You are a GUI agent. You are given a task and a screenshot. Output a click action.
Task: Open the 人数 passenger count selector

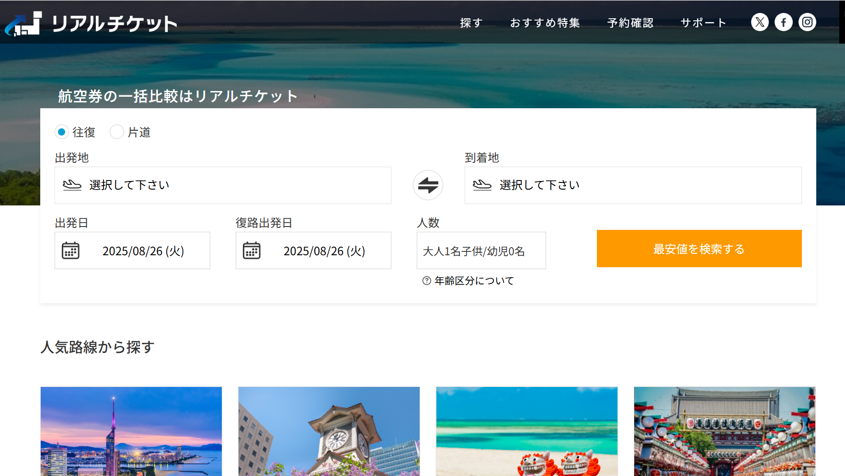point(481,250)
